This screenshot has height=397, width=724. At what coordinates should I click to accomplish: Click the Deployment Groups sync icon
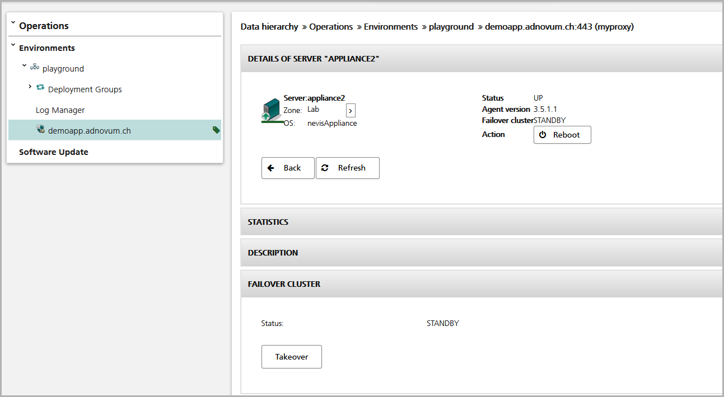[40, 87]
